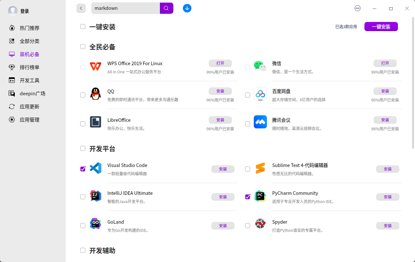Check the 开发平台 section checkbox
This screenshot has height=262, width=415.
pos(82,148)
